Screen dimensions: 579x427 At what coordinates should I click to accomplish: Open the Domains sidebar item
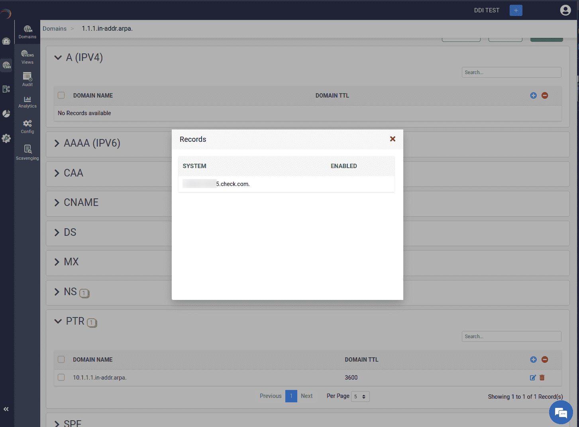pos(27,32)
